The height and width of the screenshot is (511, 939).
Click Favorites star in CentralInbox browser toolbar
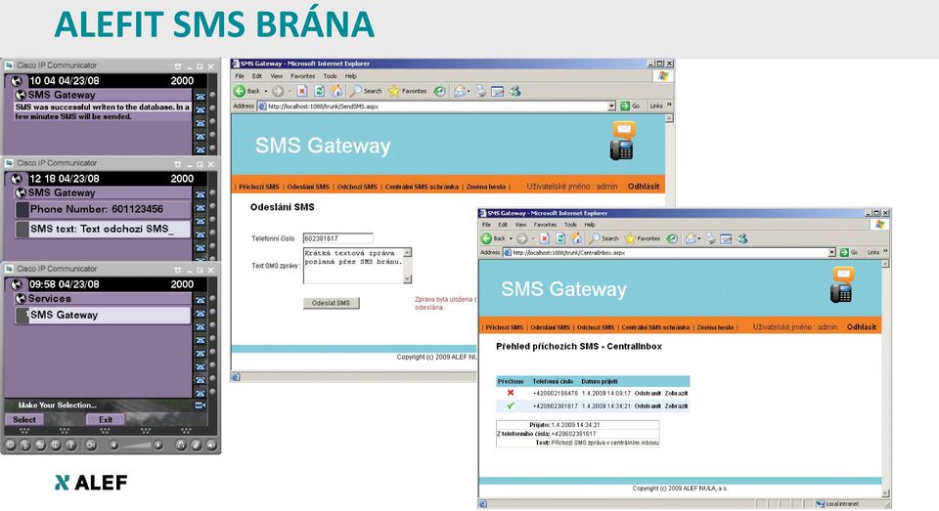pyautogui.click(x=630, y=238)
